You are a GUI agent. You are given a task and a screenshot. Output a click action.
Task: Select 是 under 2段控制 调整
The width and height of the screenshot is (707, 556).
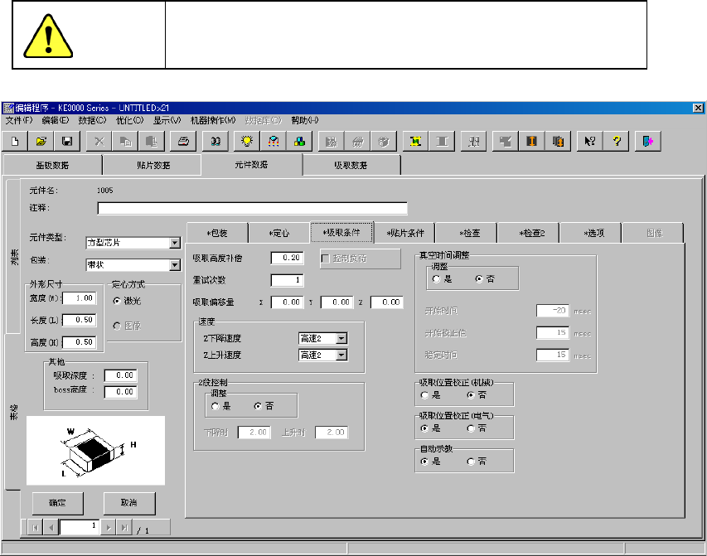coord(215,406)
